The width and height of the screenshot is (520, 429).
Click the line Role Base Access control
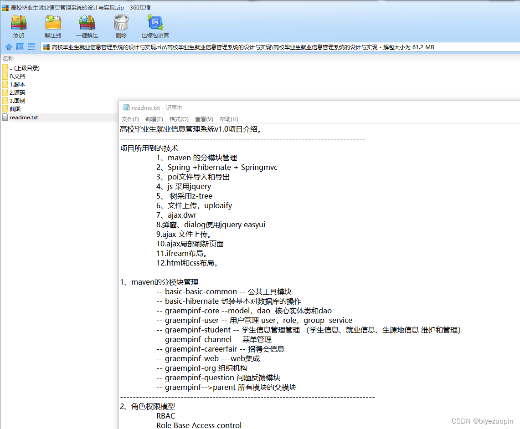coord(199,425)
